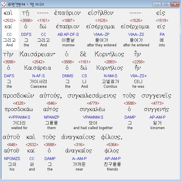181x181 pixels.
Task: Click Strong's number <316> link
Action: click(79, 145)
